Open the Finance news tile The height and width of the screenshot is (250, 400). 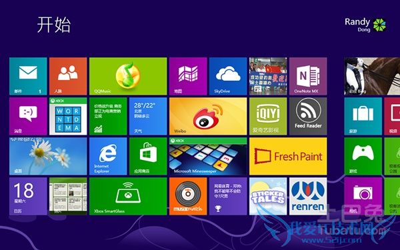coord(108,116)
